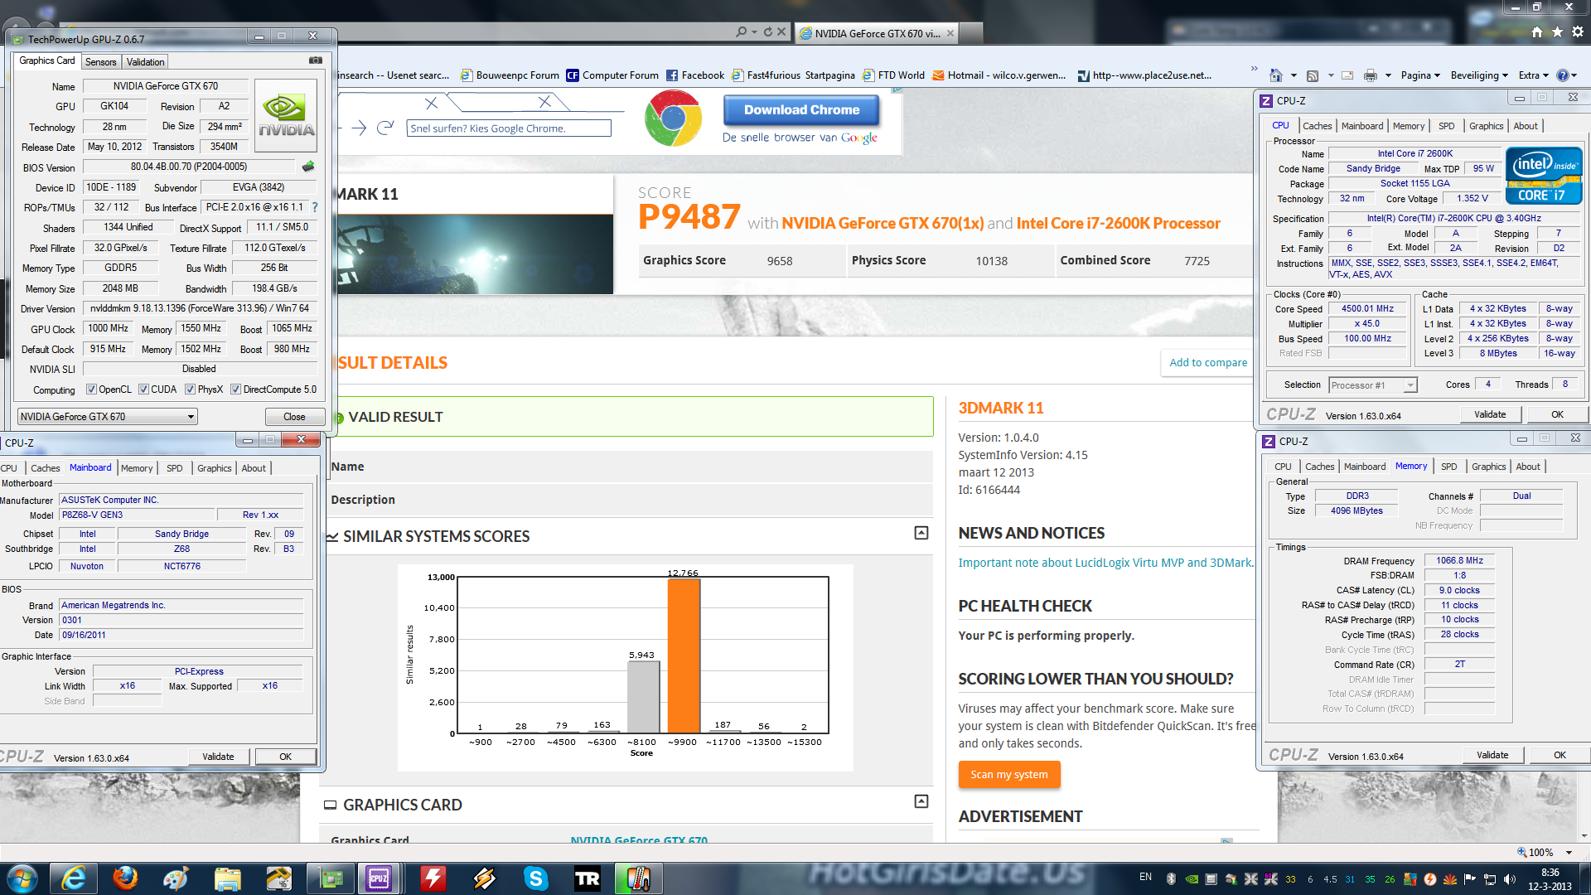This screenshot has height=895, width=1591.
Task: Toggle the DirectCompute 5.0 checkbox in GPU-Z
Action: click(x=235, y=389)
